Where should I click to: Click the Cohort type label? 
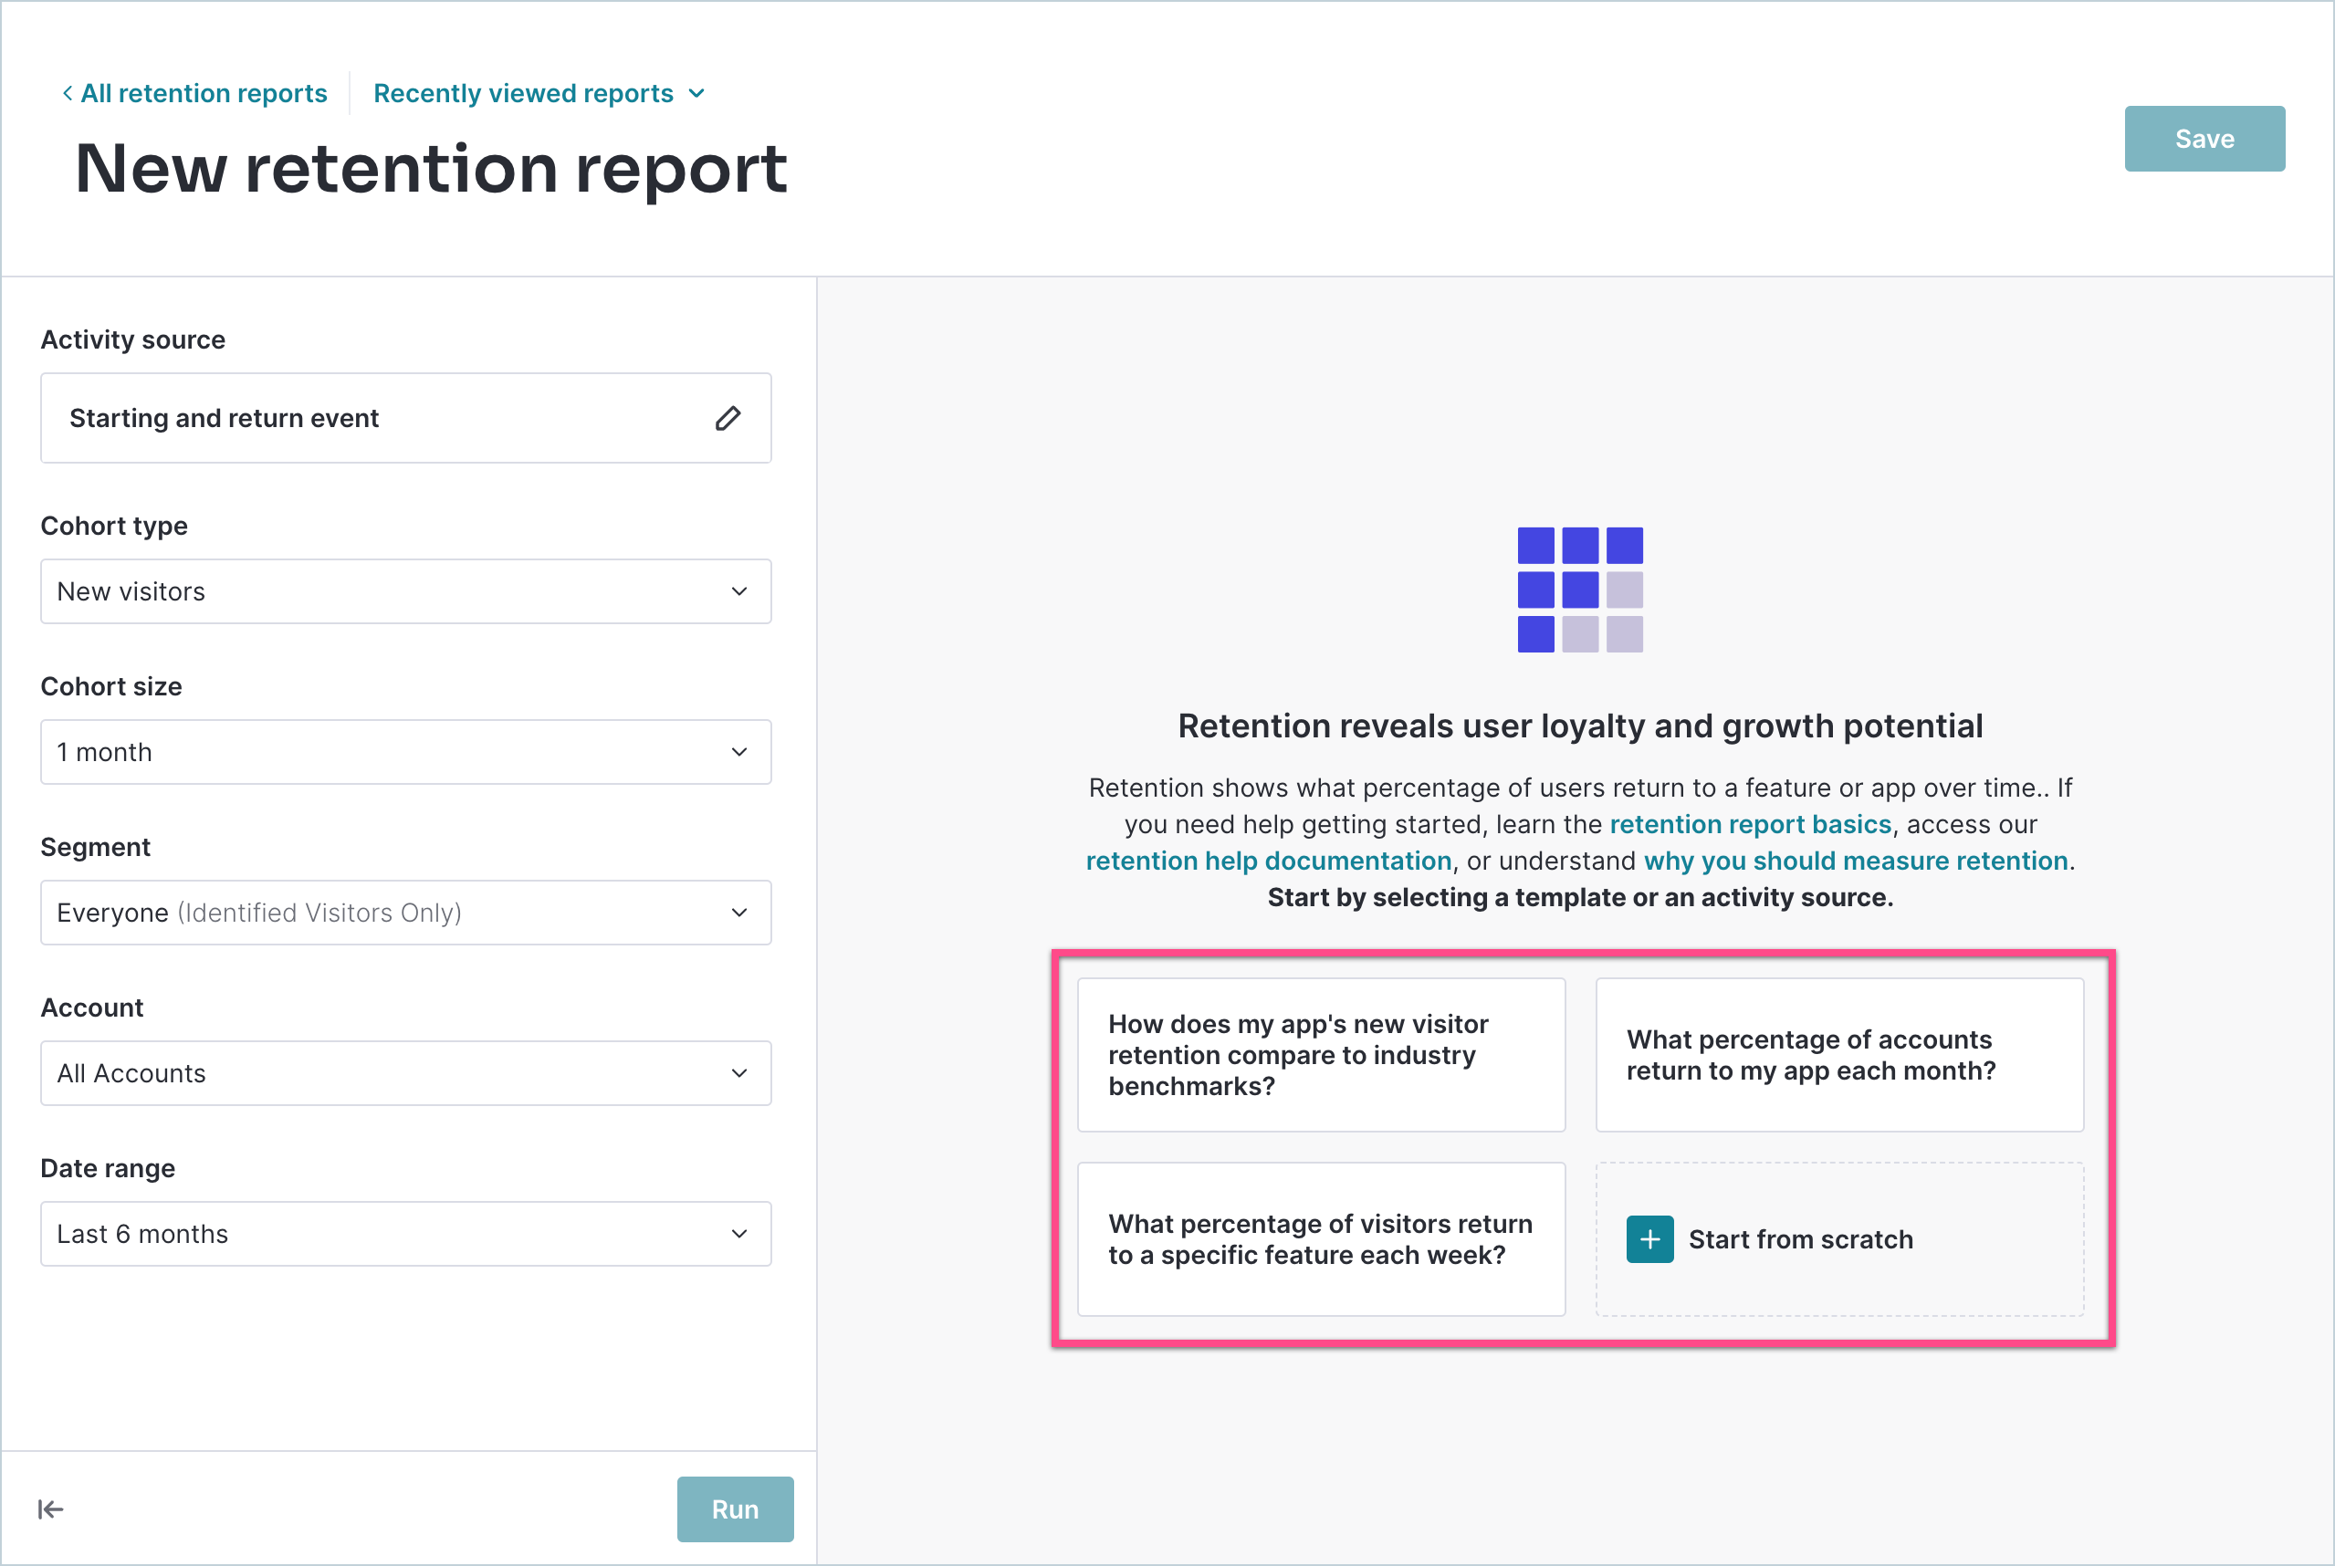point(114,526)
